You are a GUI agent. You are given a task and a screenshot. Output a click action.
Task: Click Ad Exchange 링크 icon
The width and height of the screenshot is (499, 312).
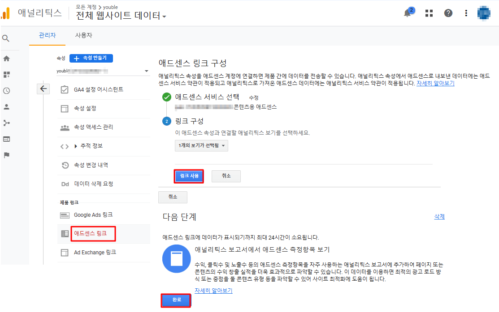64,253
